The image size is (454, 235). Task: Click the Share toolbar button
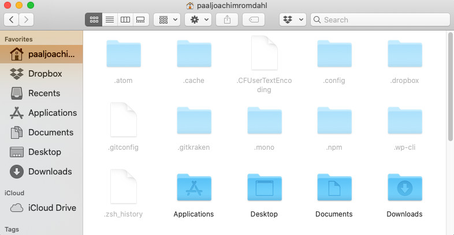[228, 20]
